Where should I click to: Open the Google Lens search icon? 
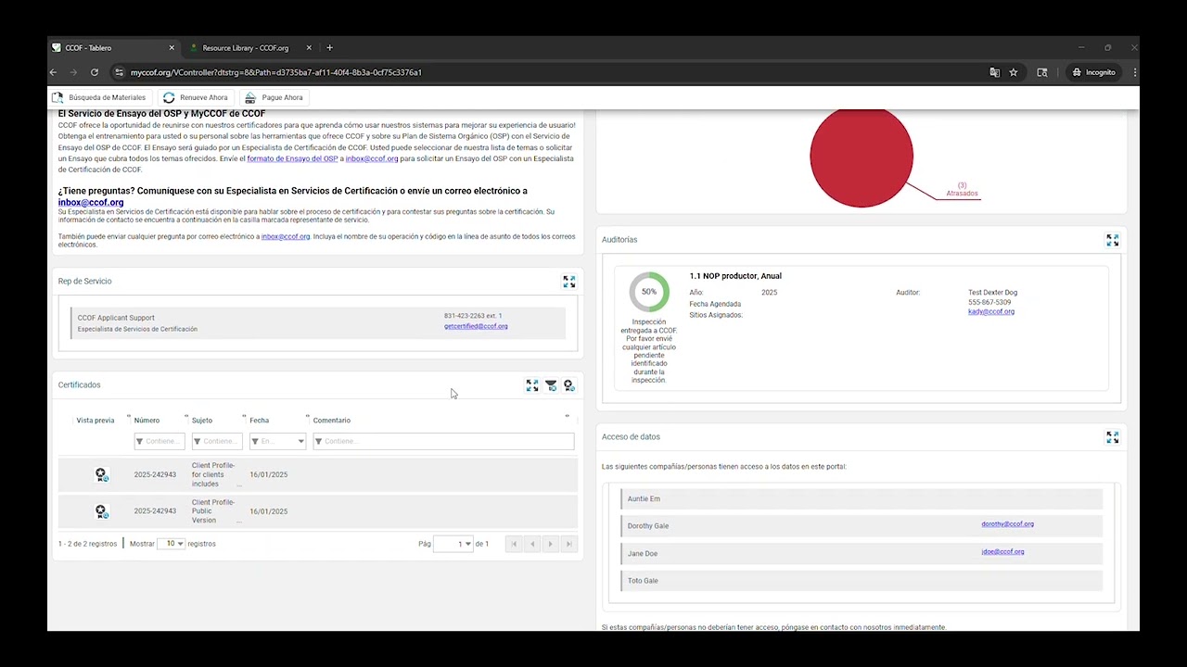click(1042, 72)
